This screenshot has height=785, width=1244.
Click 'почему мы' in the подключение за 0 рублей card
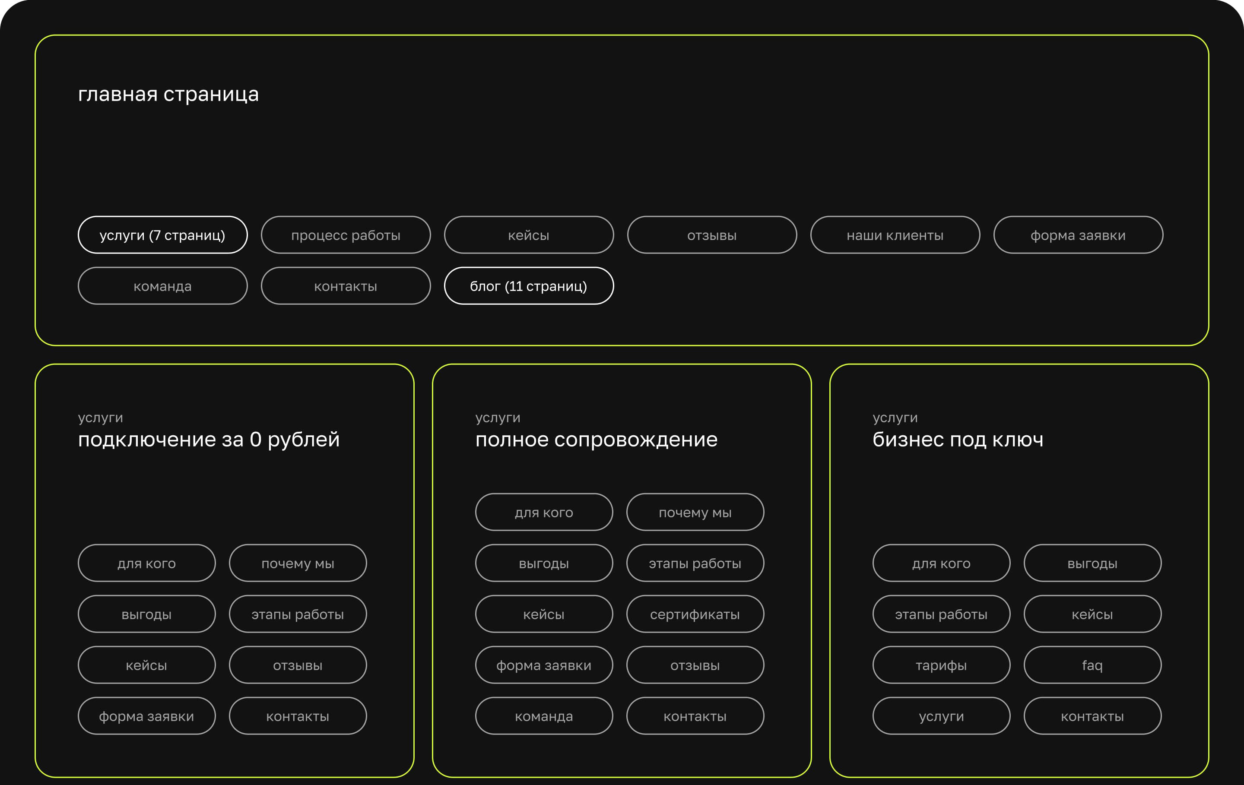[298, 563]
